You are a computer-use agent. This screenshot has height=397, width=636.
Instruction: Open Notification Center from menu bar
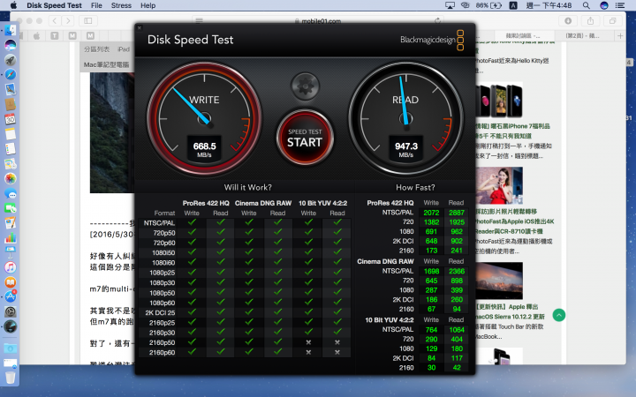tap(620, 5)
